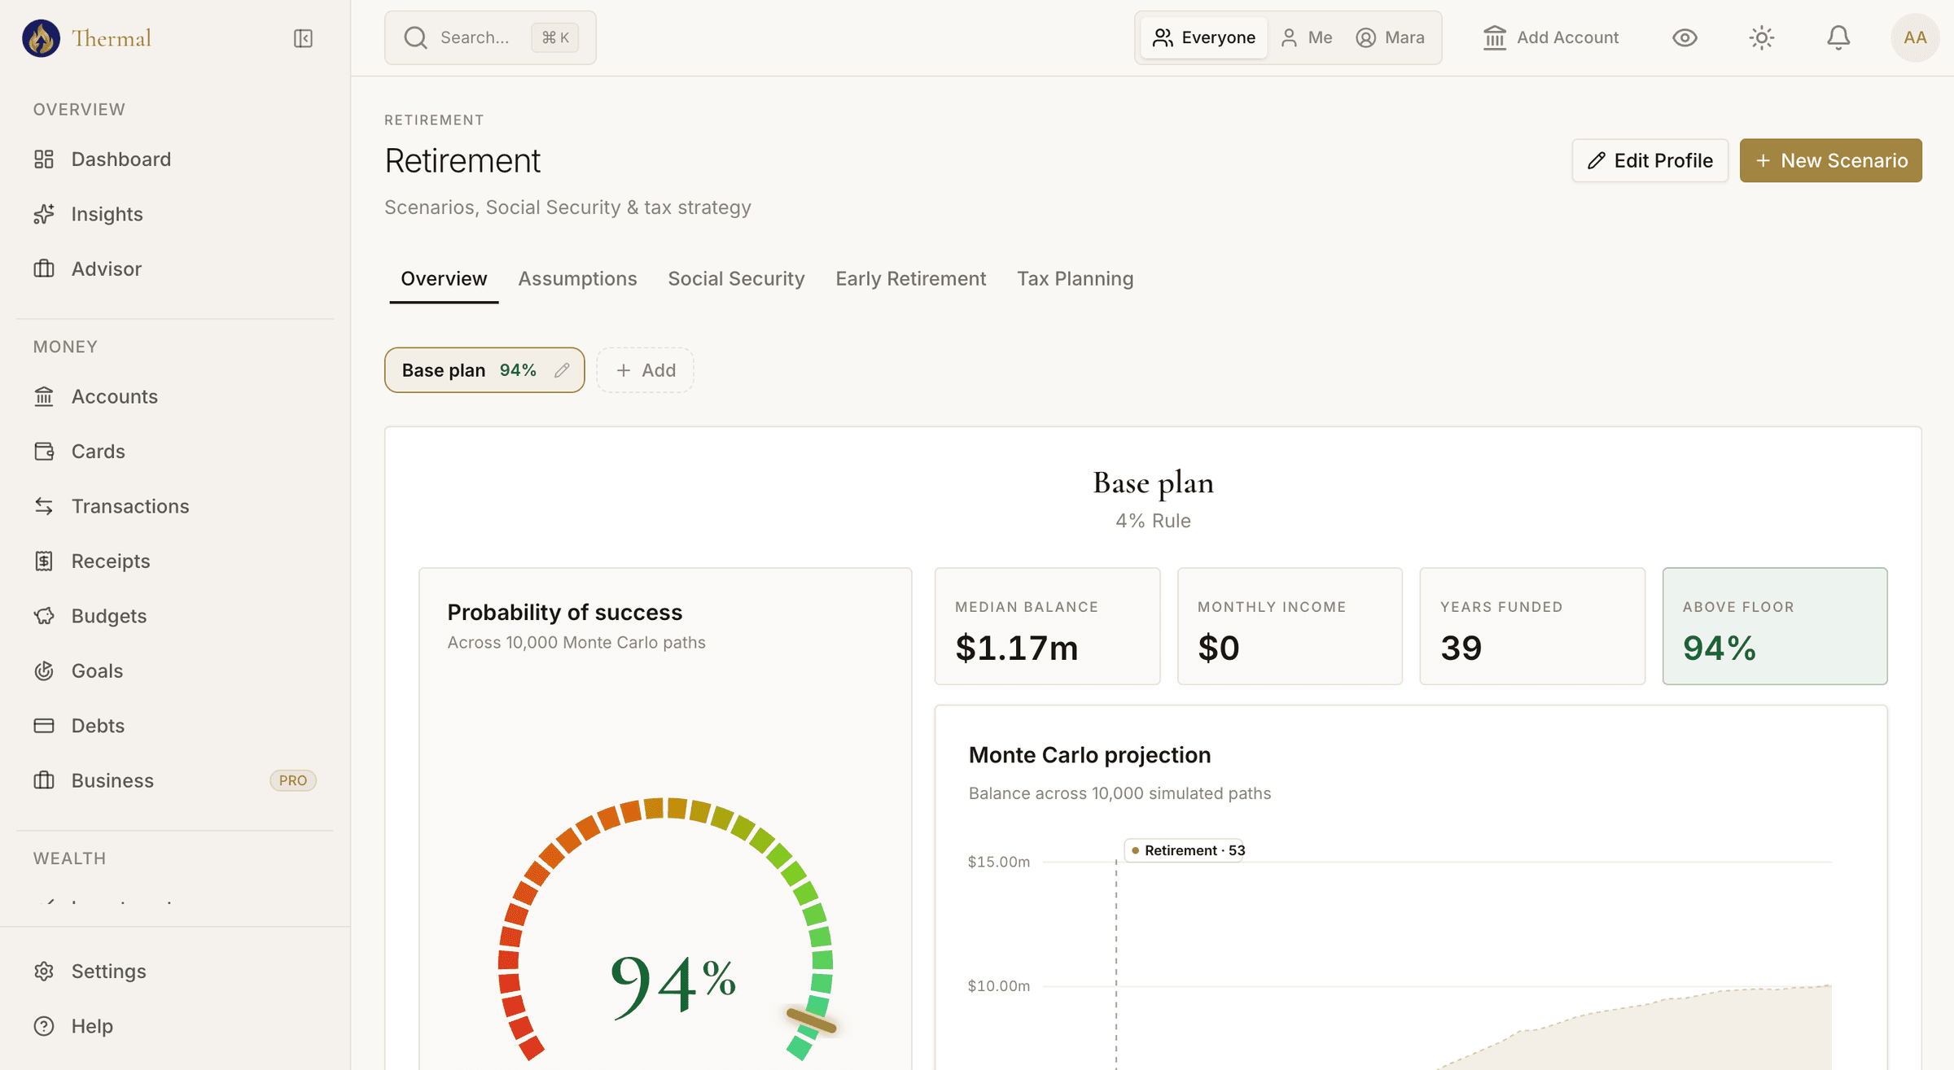1954x1070 pixels.
Task: Open notifications bell
Action: (x=1838, y=37)
